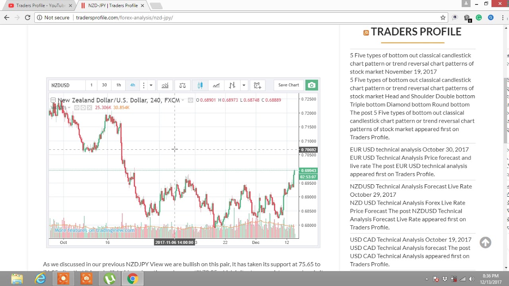Click the blue search extension icon
509x286 pixels.
(491, 17)
